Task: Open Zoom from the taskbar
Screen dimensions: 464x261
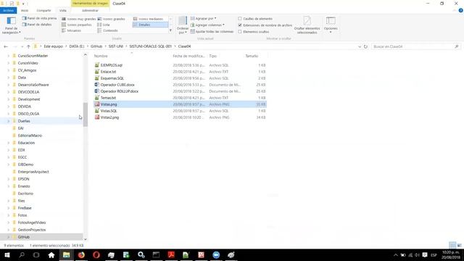Action: (216, 254)
